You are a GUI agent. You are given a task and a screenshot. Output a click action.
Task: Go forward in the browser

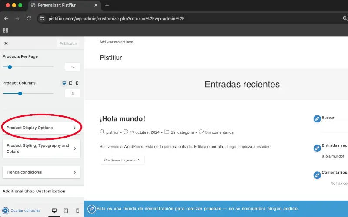[17, 19]
